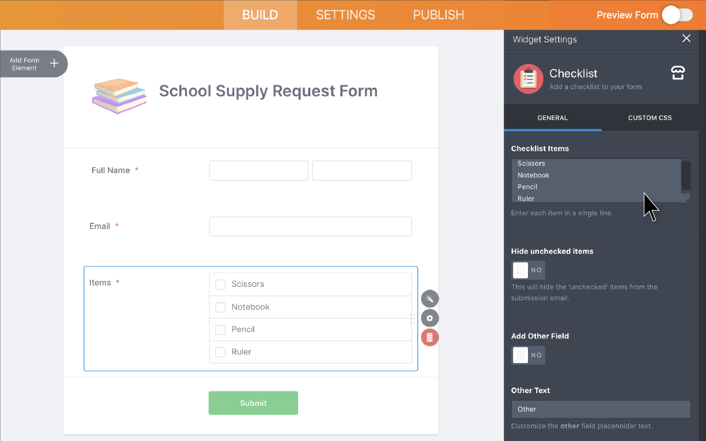The height and width of the screenshot is (441, 706).
Task: Enable the Hide unchecked items toggle
Action: point(528,270)
